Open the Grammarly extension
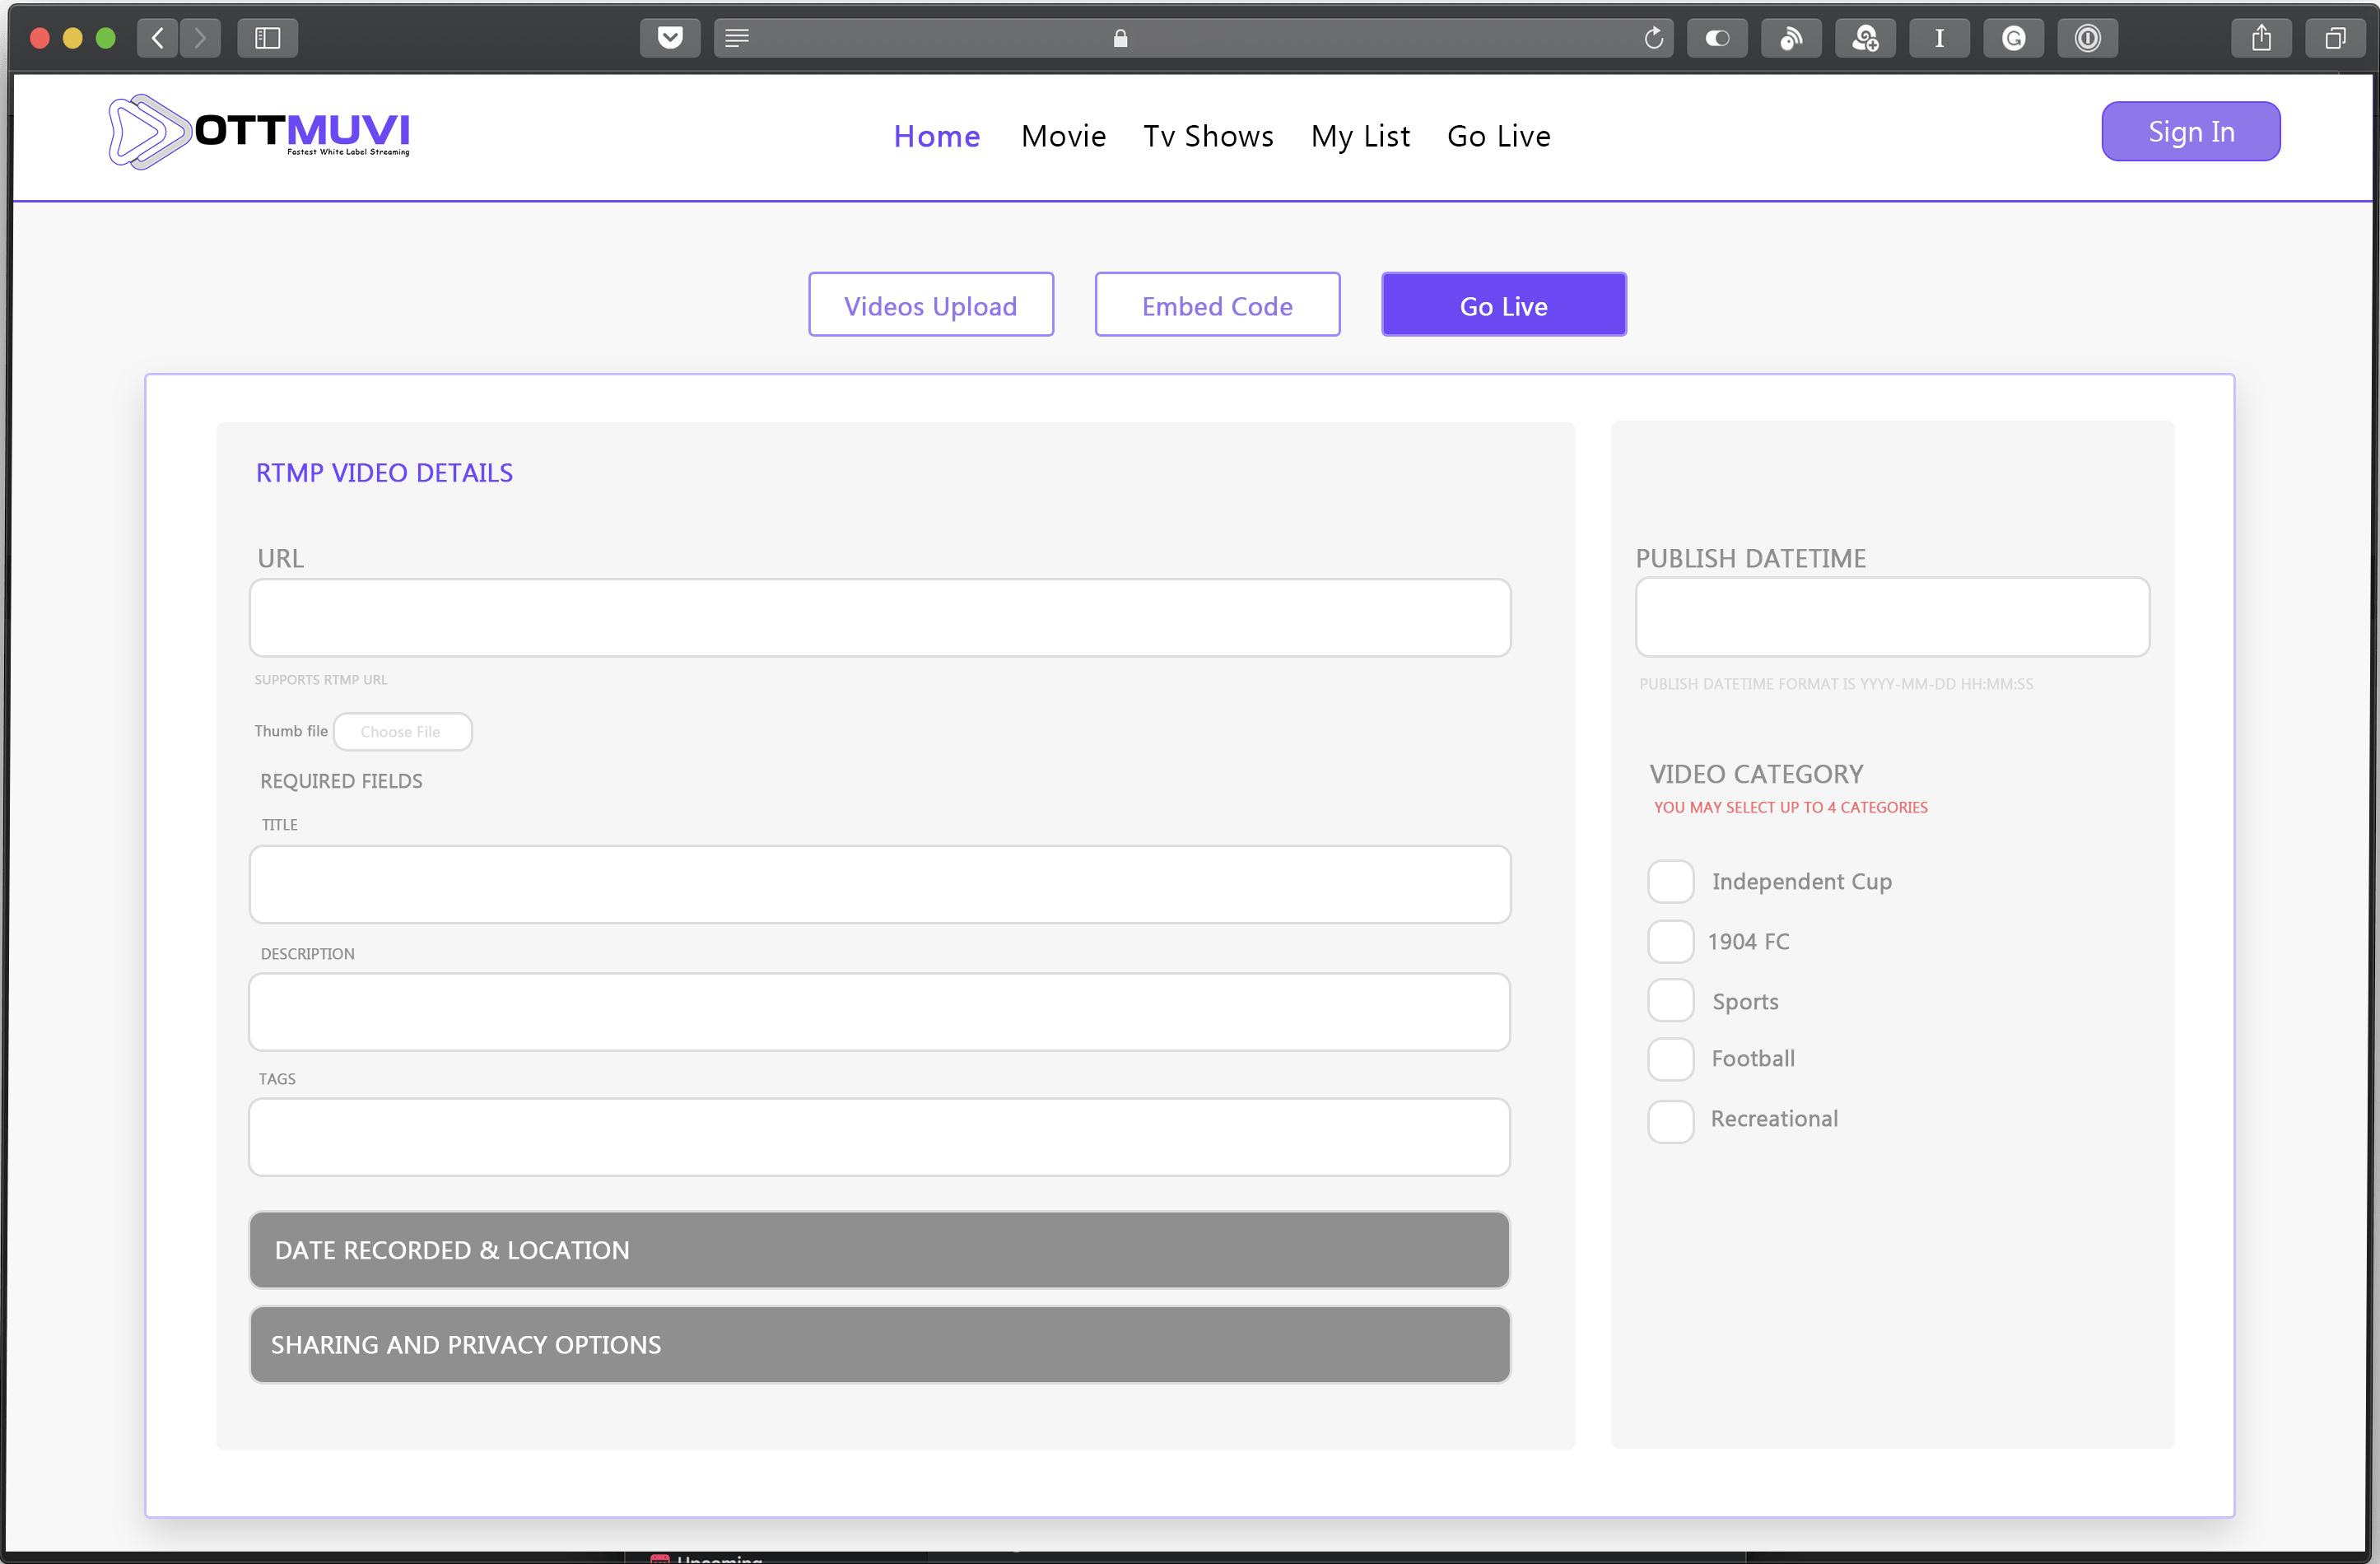Image resolution: width=2380 pixels, height=1564 pixels. [x=2013, y=38]
